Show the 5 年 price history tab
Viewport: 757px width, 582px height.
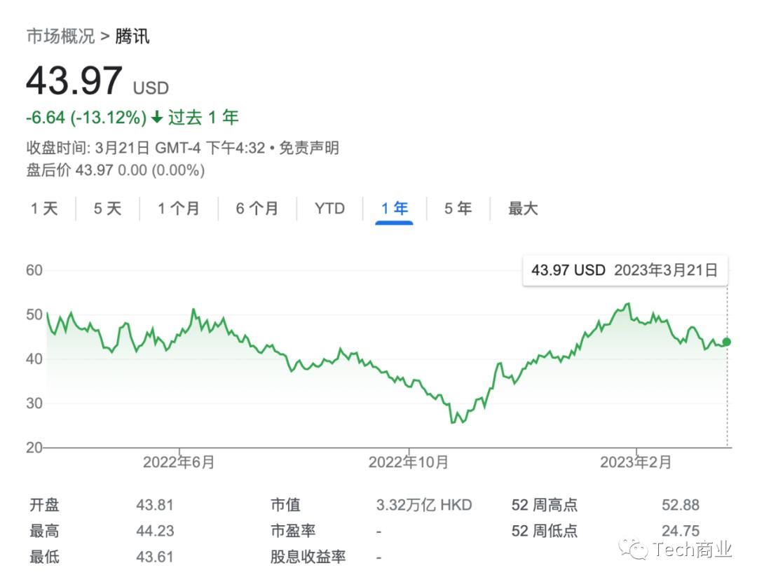pyautogui.click(x=458, y=209)
